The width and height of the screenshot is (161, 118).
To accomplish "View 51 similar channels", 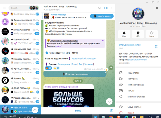I will pyautogui.click(x=138, y=97).
